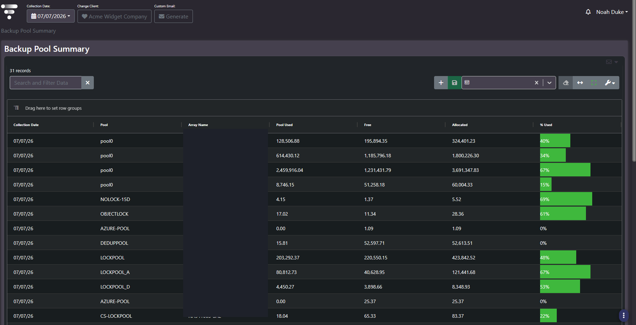Select the 69% used bar for NOLOCK-15D
The width and height of the screenshot is (636, 325).
566,199
